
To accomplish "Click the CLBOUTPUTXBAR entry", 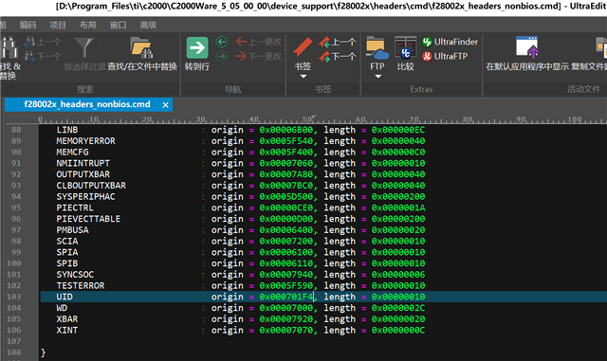I will (x=91, y=186).
